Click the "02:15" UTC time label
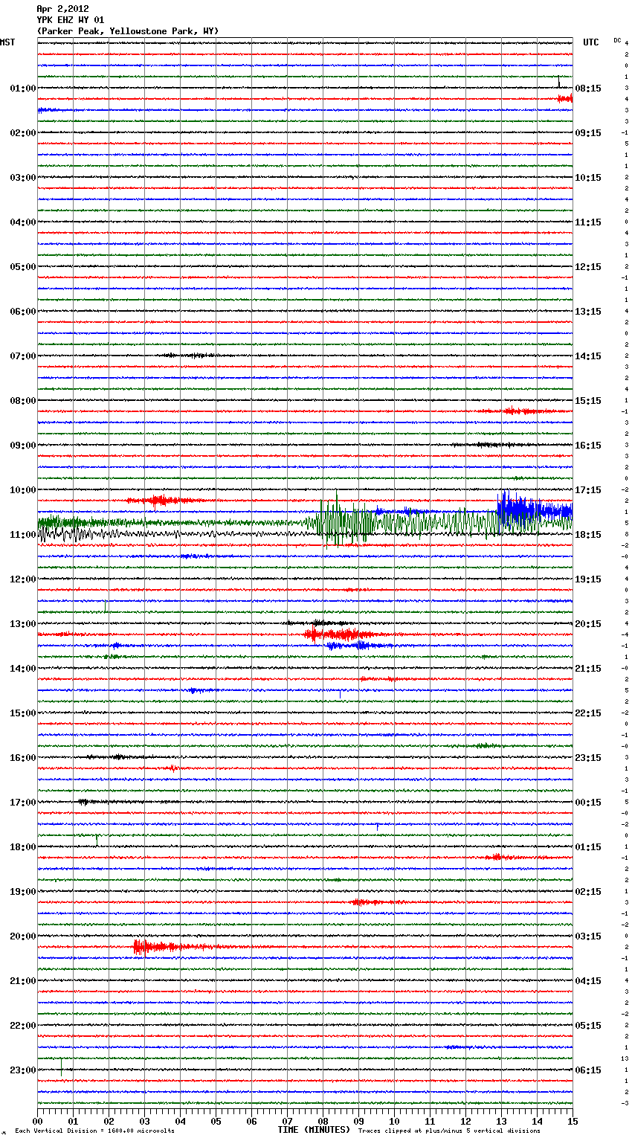Image resolution: width=632 pixels, height=1141 pixels. (x=588, y=892)
